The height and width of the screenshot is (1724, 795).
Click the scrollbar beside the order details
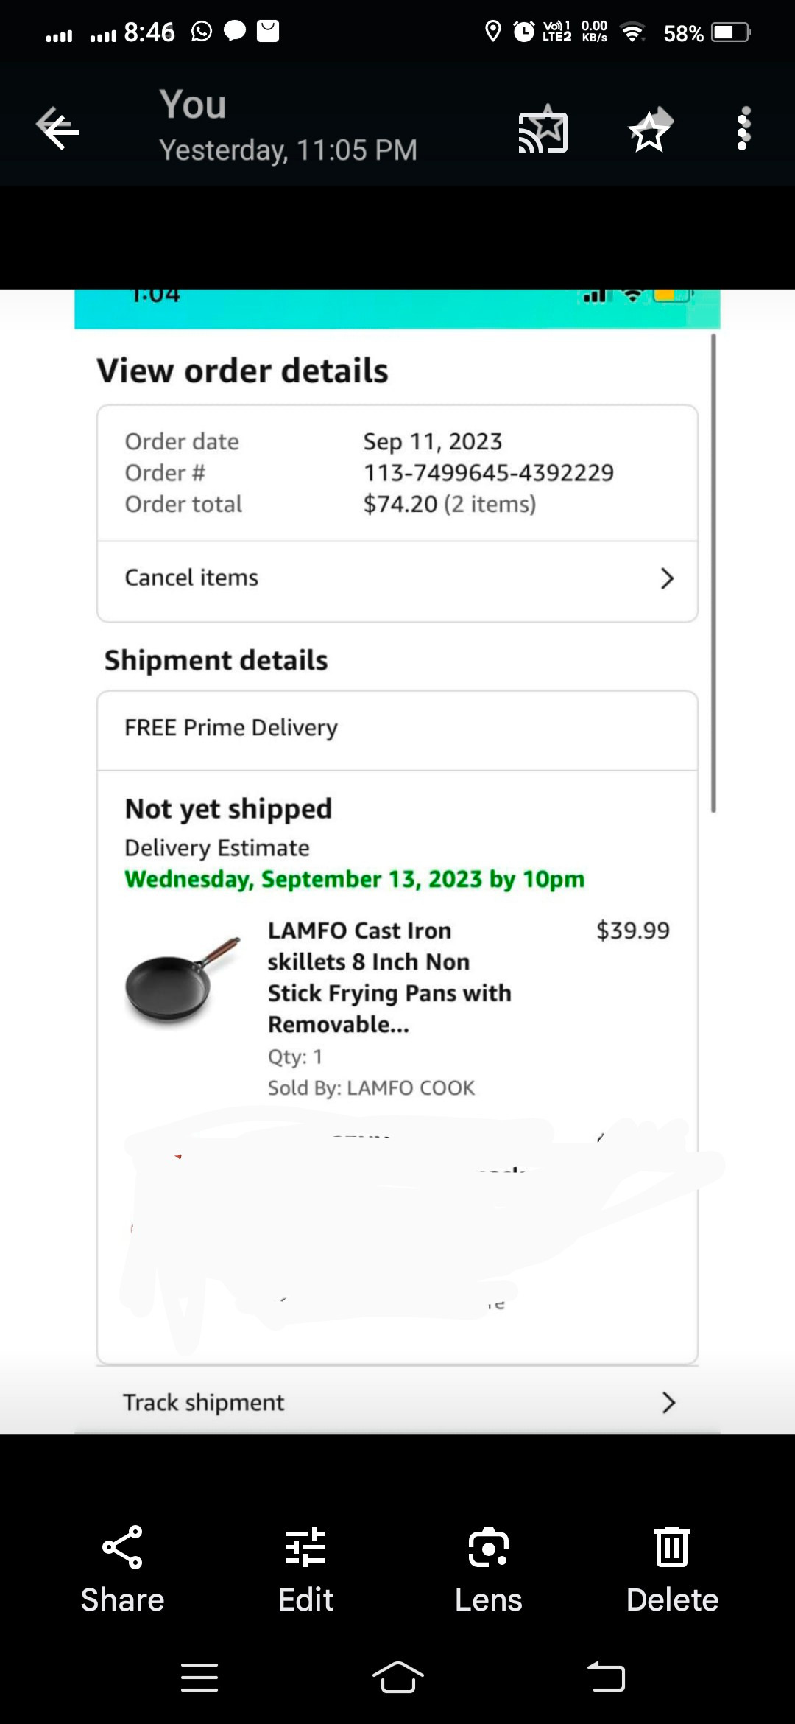713,573
